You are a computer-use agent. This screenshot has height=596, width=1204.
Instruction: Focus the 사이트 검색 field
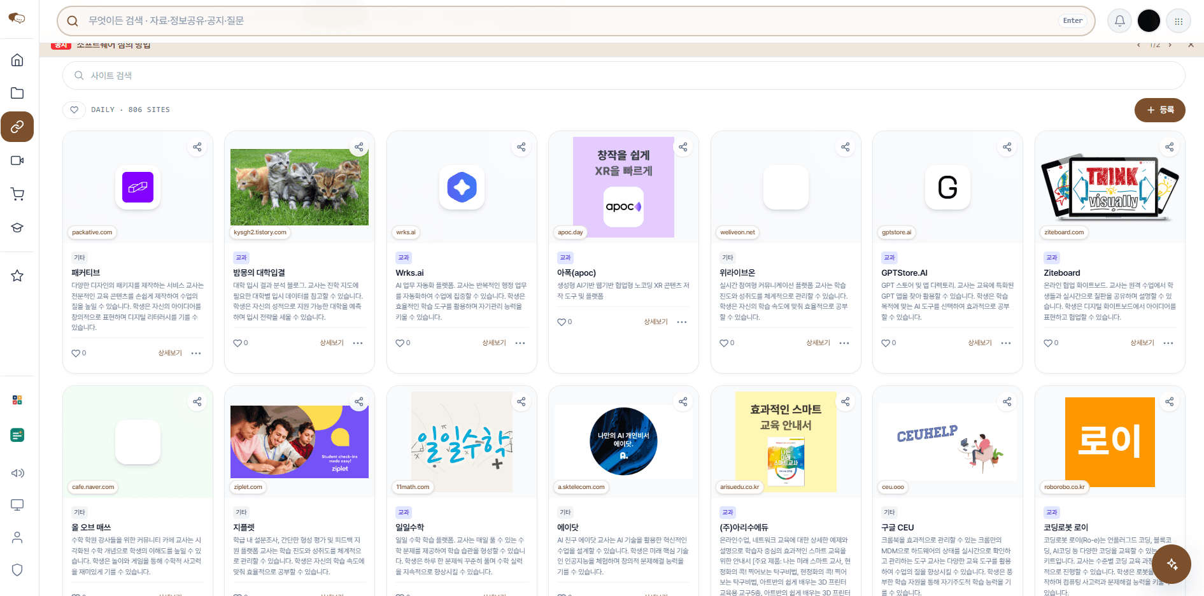point(623,75)
